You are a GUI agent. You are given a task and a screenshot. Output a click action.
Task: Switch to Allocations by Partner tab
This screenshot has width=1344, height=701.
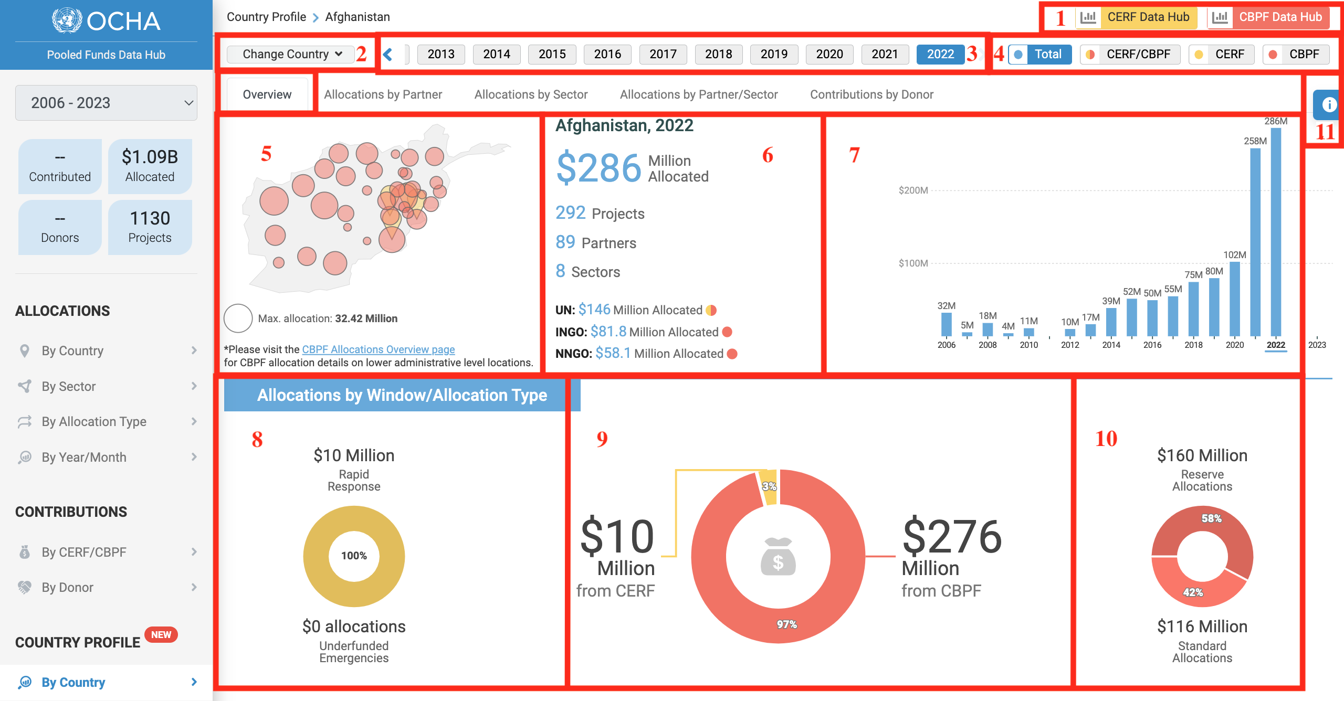pos(383,94)
